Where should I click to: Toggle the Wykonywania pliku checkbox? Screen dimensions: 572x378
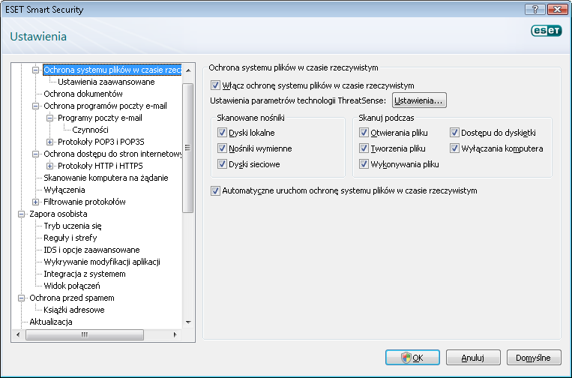[364, 163]
